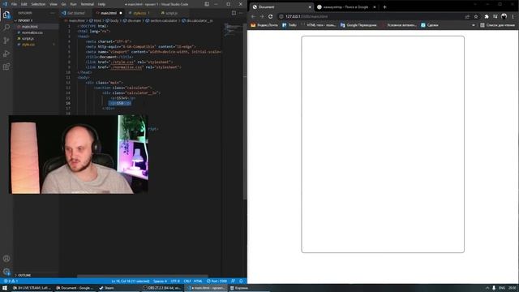Open normalize.css in the Explorer tree
This screenshot has height=292, width=519.
[x=32, y=32]
